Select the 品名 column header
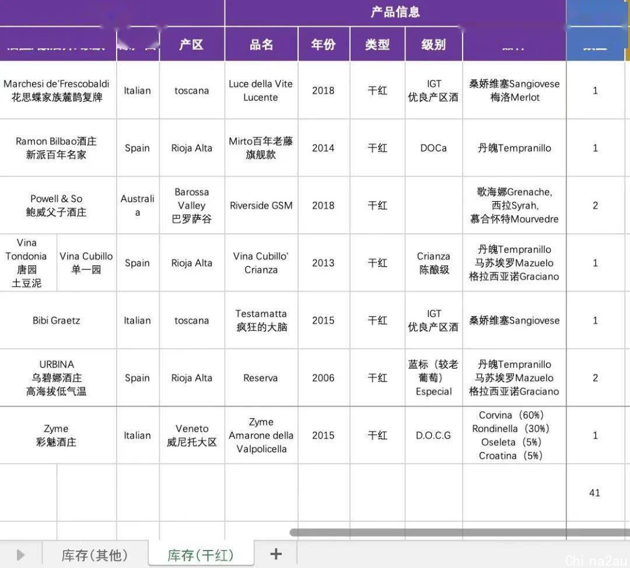This screenshot has width=630, height=568. point(261,44)
